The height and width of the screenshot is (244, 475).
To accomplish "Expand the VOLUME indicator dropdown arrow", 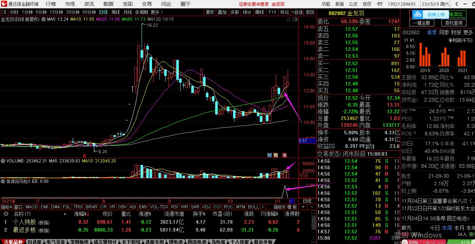I will [x=3, y=161].
